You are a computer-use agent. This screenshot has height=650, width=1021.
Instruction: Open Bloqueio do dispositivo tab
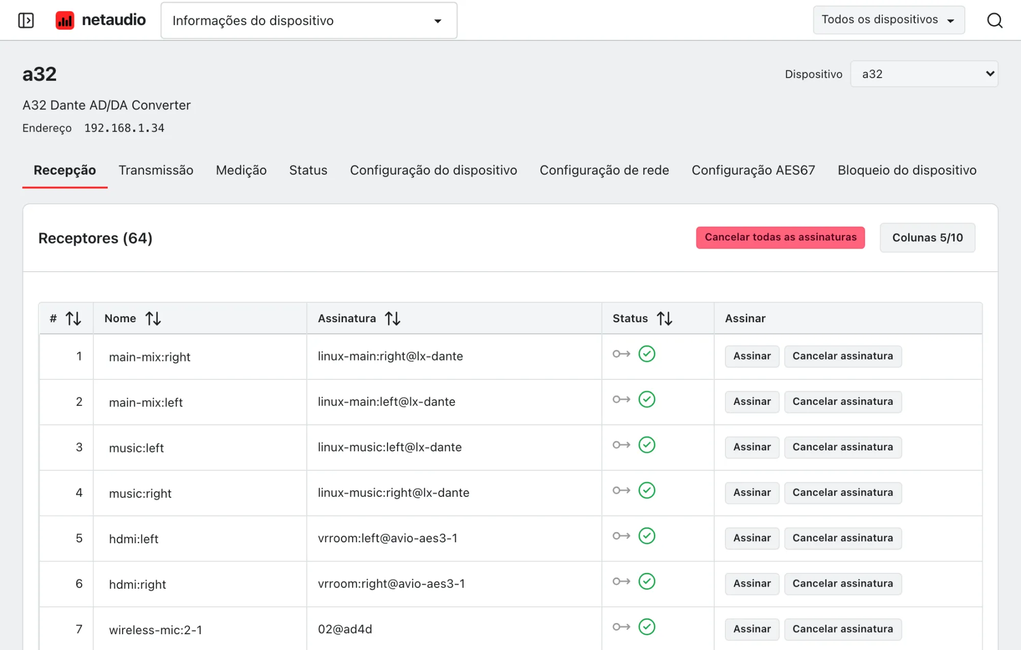pos(907,170)
